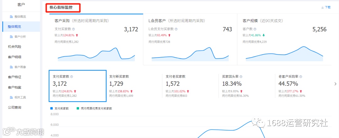The image size is (339, 138).
Task: Select the L会员客户 card tab
Action: pos(190,39)
